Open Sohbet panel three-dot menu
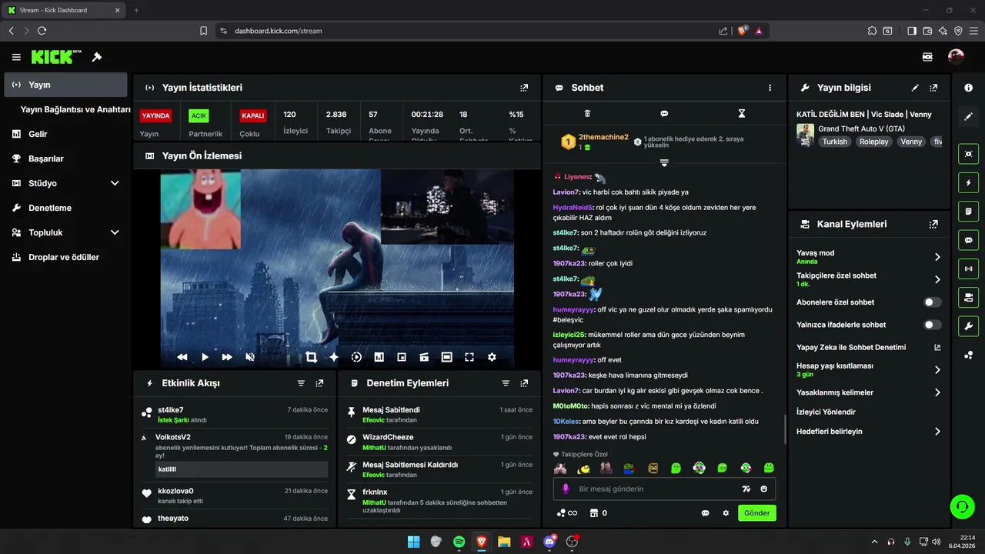985x554 pixels. point(770,88)
